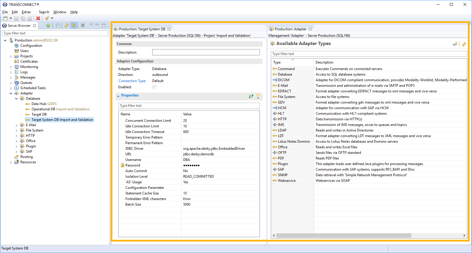Click the Routing icon in the tree

[x=17, y=157]
